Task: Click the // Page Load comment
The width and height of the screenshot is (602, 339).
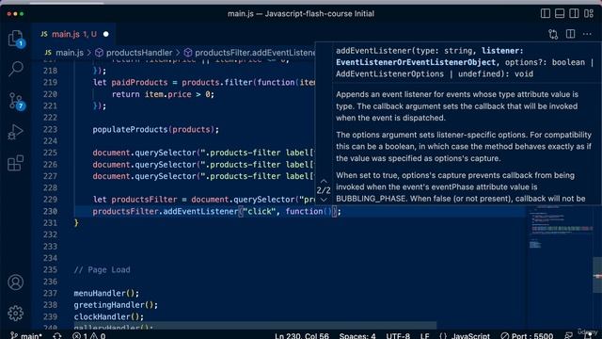Action: [102, 270]
